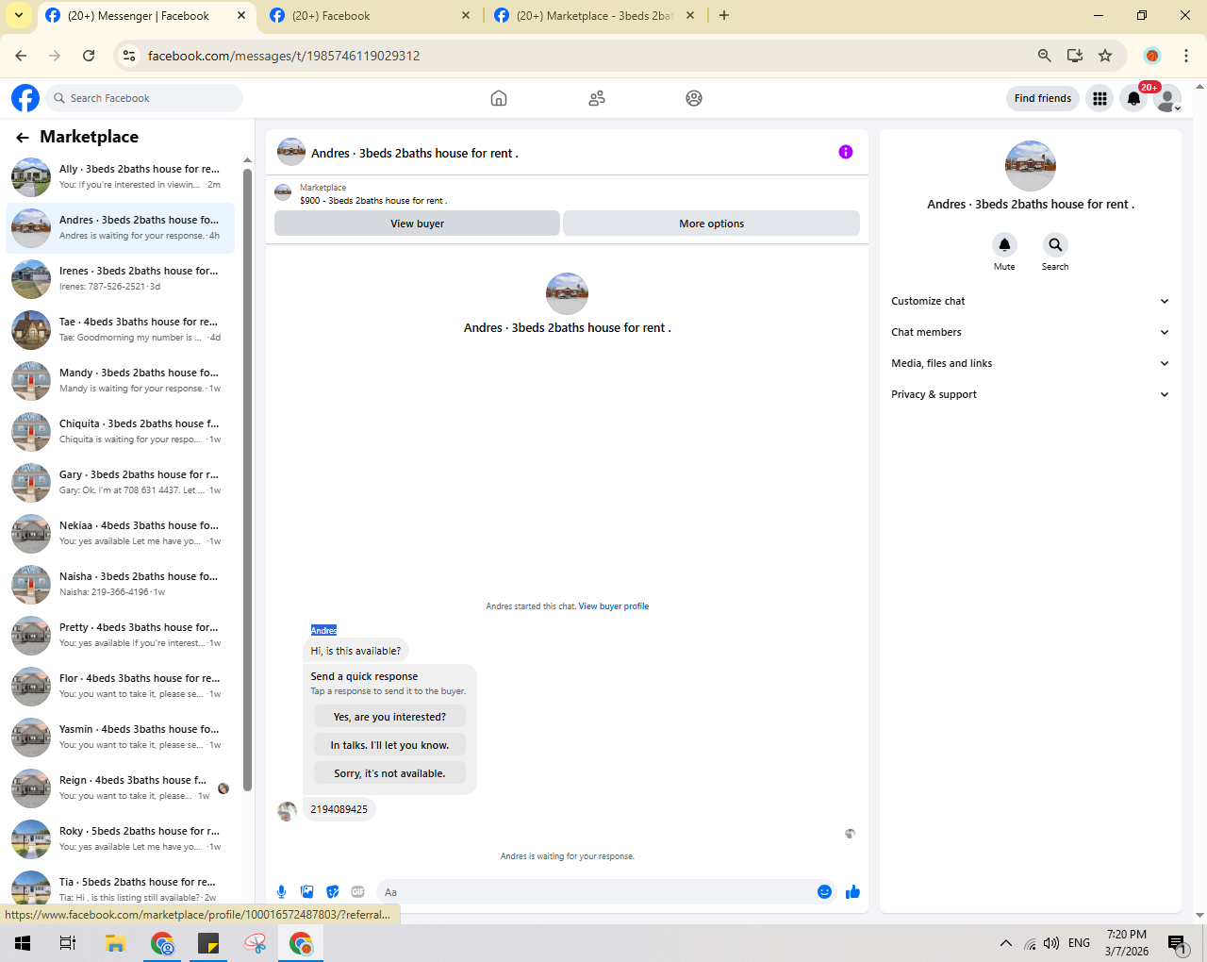
Task: Open Gary chat conversation
Action: 121,483
